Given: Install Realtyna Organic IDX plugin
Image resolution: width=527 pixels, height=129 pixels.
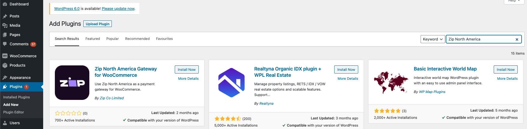Looking at the screenshot, I should point(346,70).
